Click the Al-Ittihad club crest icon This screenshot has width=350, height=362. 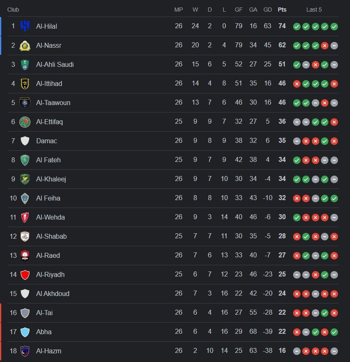[25, 83]
